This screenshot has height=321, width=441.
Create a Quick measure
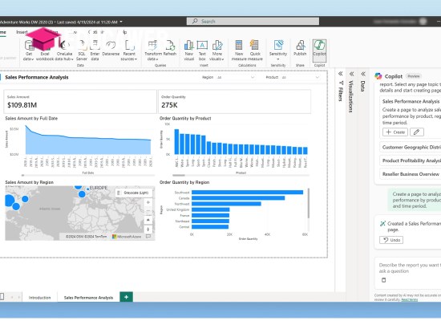255,51
